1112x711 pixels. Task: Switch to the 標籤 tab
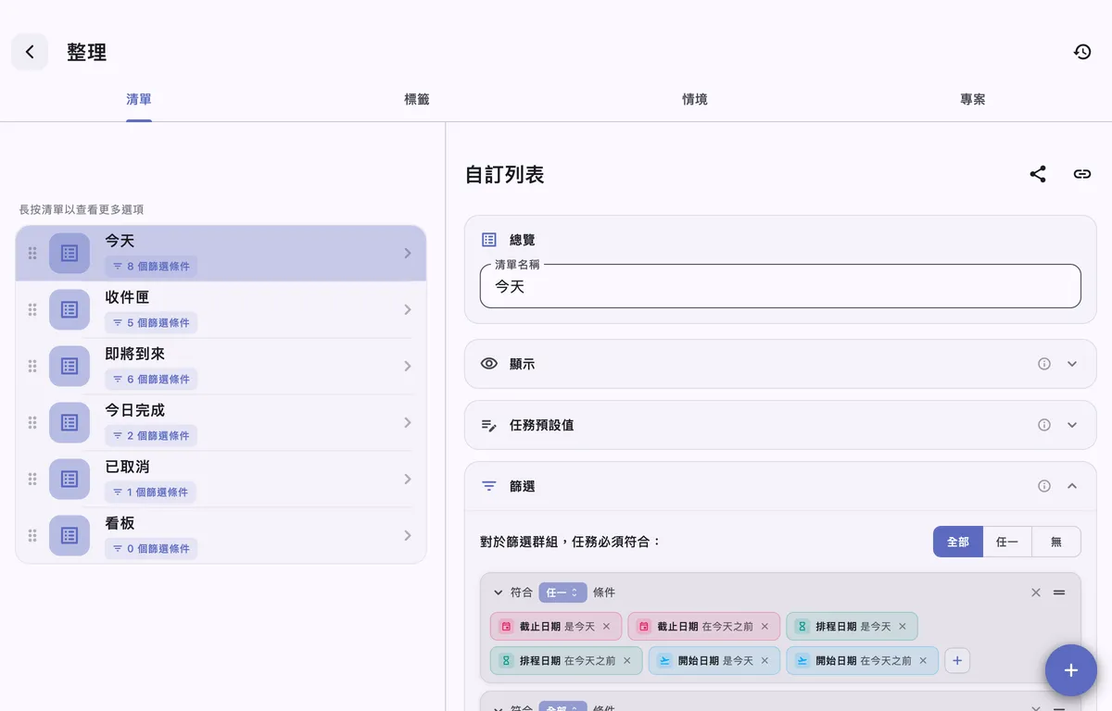417,99
